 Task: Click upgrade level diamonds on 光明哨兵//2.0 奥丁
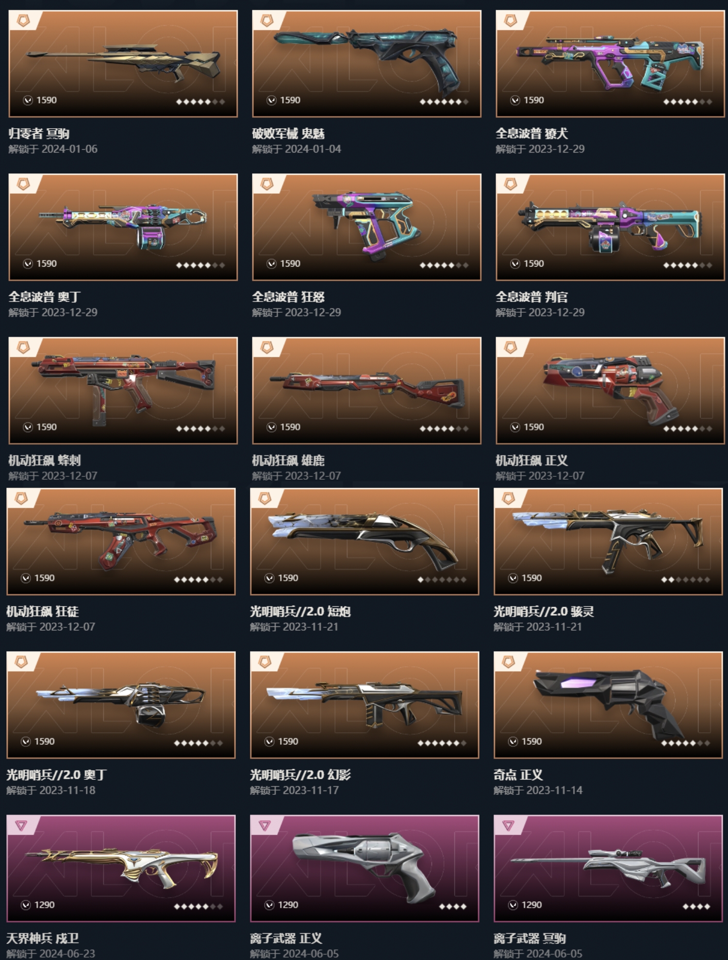coord(199,743)
